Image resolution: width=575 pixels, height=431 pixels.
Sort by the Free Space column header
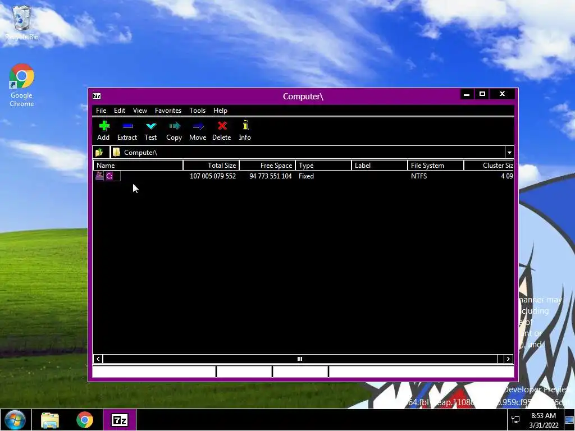coord(267,166)
